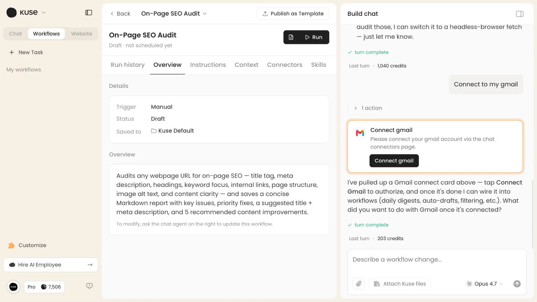This screenshot has width=537, height=302.
Task: Expand the 1 action disclosure row
Action: [435, 108]
